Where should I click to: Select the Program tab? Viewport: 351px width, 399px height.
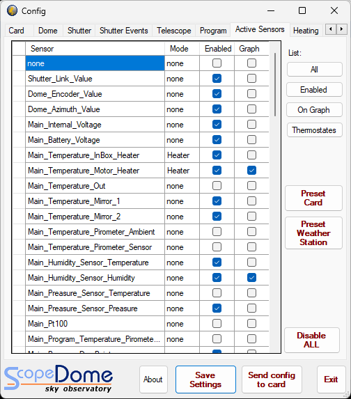click(213, 31)
